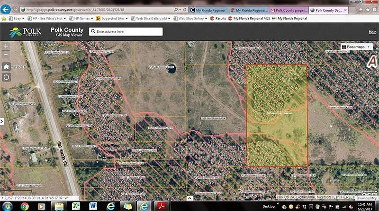The width and height of the screenshot is (379, 211).
Task: Click the Show desktop button
Action: pyautogui.click(x=367, y=198)
